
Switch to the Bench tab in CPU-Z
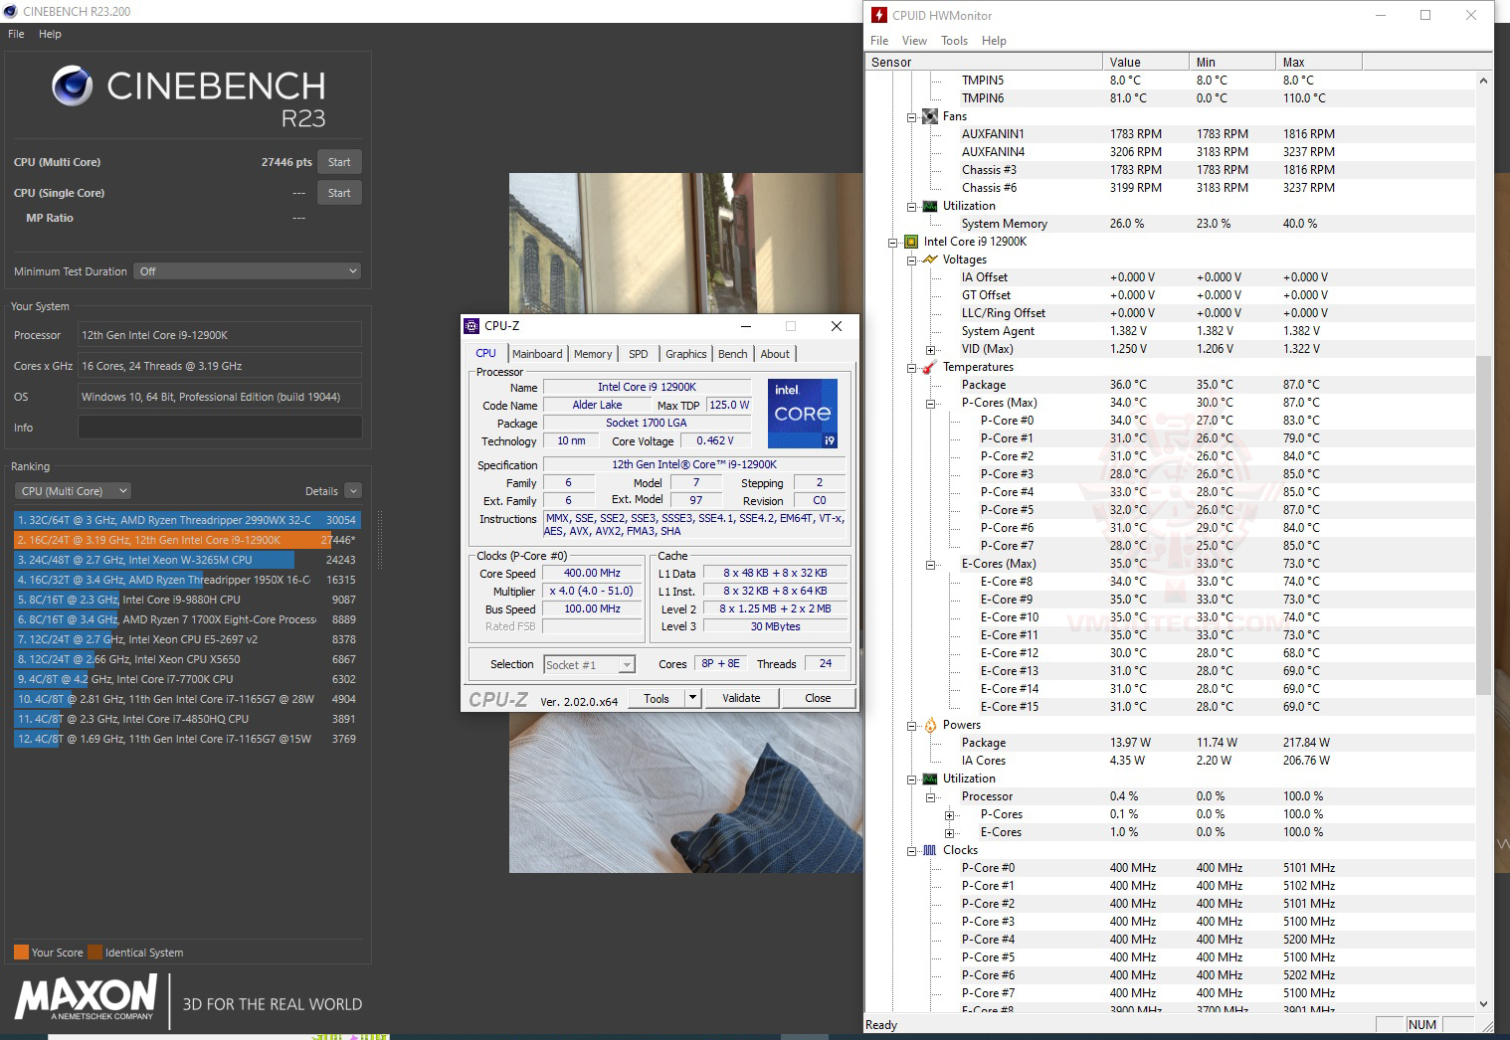[x=733, y=354]
